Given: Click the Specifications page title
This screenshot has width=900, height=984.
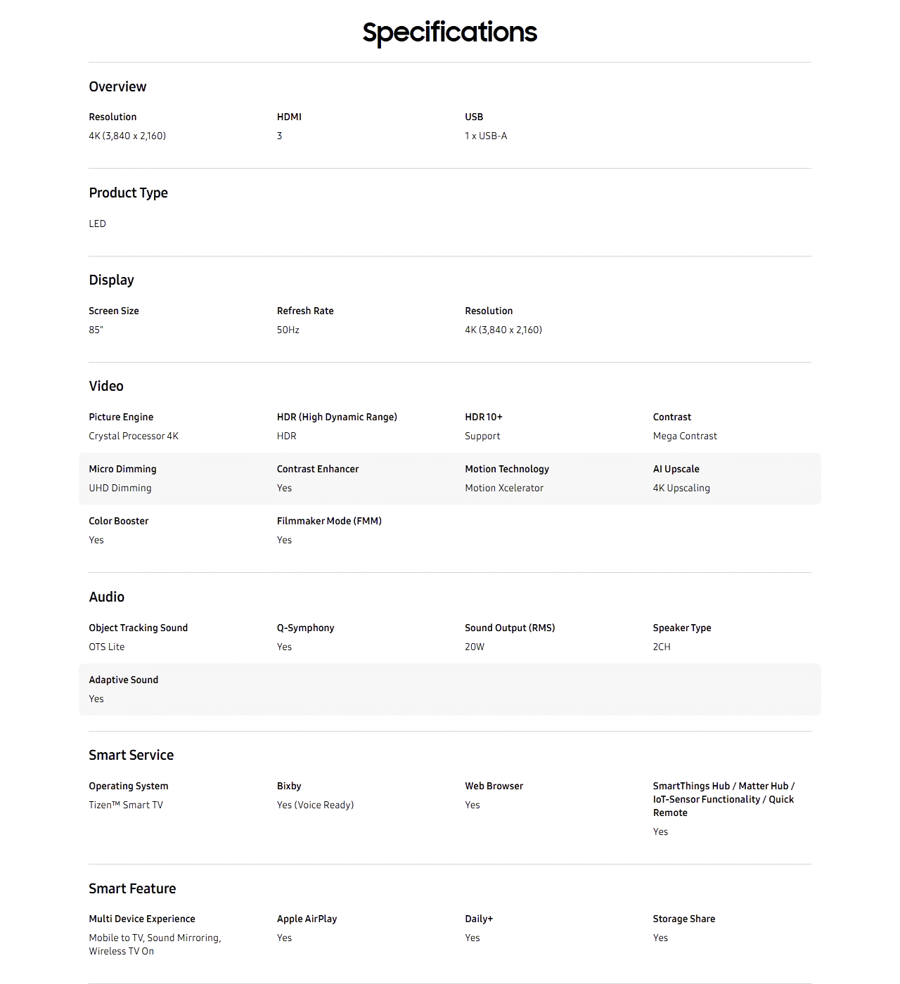Looking at the screenshot, I should tap(450, 32).
